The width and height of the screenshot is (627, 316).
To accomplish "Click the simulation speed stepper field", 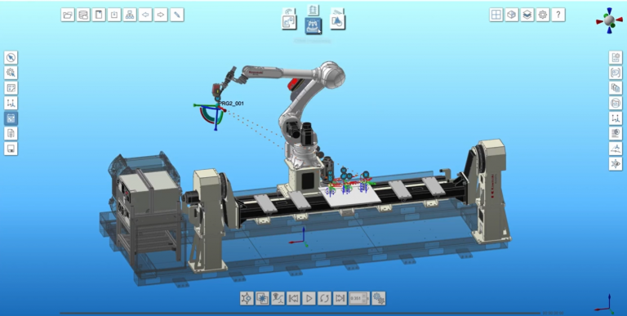I will 358,298.
